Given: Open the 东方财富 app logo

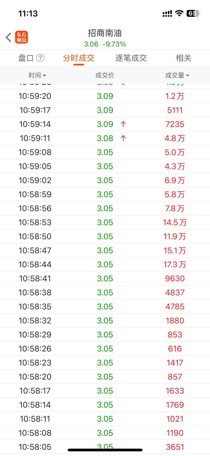Looking at the screenshot, I should tap(22, 37).
